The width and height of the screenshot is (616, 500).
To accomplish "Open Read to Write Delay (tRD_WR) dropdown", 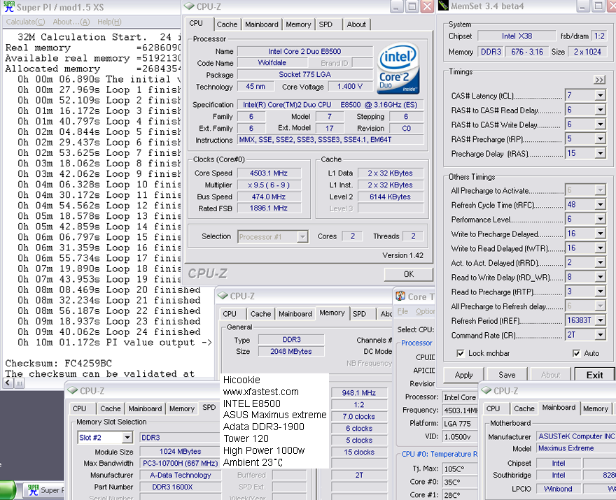I will (x=601, y=277).
